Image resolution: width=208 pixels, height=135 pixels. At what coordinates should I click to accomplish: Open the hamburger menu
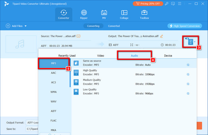180,4
